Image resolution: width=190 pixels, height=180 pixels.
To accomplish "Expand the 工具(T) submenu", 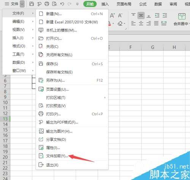I will [x=19, y=54].
